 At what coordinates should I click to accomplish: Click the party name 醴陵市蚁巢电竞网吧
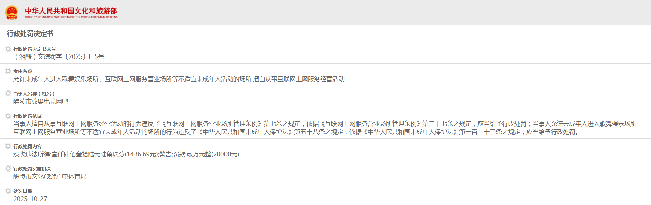pyautogui.click(x=41, y=101)
